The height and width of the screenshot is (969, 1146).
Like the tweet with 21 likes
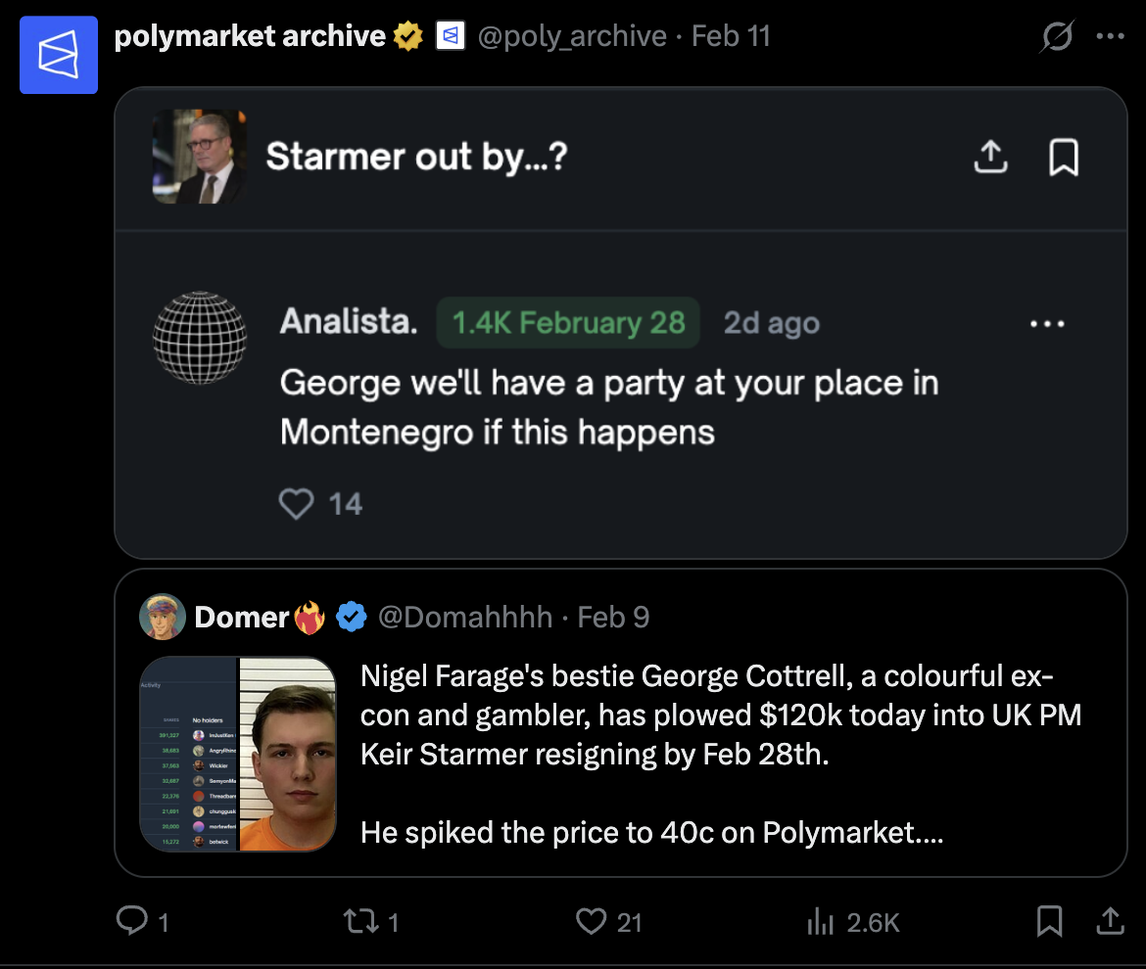tap(591, 921)
